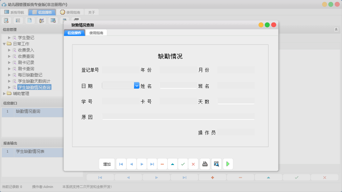This screenshot has height=192, width=342.
Task: Jump to the first record with navigation arrow
Action: coord(121,164)
